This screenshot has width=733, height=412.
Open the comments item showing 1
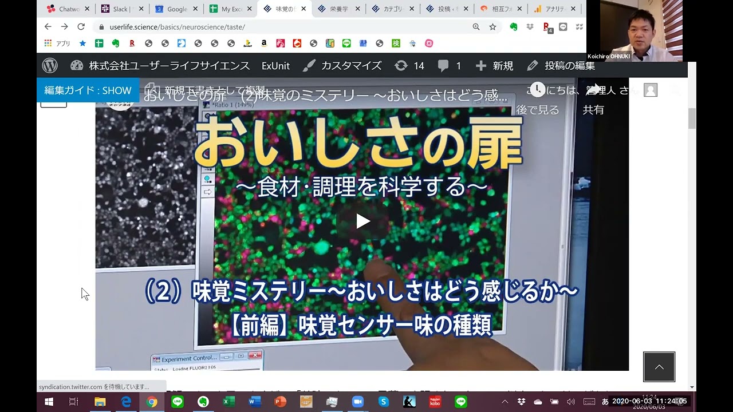tap(450, 66)
